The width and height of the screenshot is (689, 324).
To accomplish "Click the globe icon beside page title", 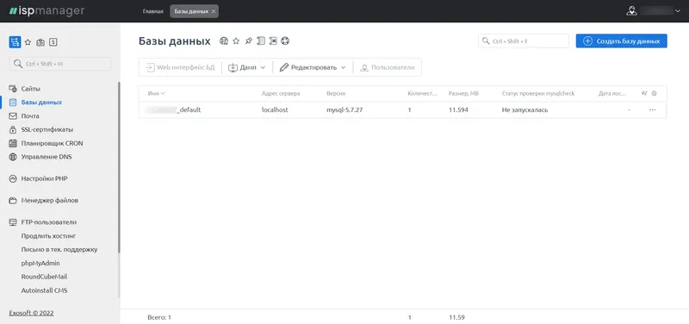I will point(224,40).
